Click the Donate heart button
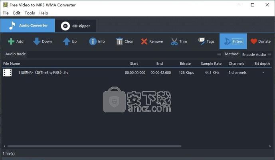 pos(260,42)
